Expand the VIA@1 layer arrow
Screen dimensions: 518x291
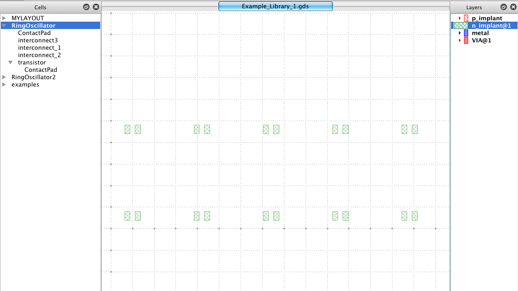click(459, 40)
